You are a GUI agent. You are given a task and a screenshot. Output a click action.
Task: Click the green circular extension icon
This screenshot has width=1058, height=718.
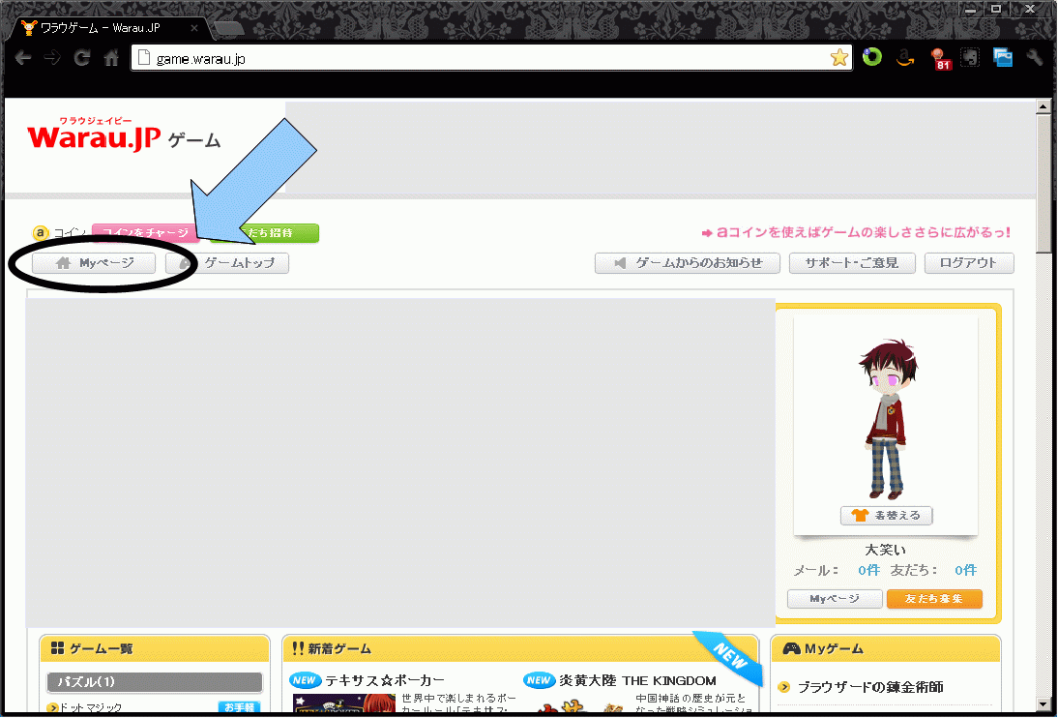(872, 58)
